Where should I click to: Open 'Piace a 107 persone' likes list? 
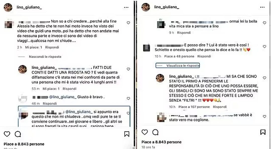(x=194, y=107)
